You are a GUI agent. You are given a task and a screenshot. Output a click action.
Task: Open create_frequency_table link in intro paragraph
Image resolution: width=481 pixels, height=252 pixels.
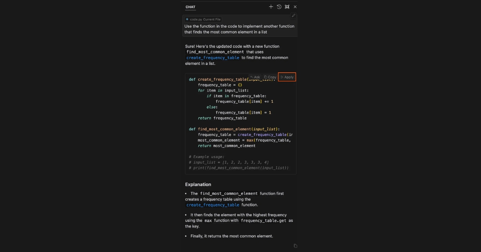[x=213, y=58]
